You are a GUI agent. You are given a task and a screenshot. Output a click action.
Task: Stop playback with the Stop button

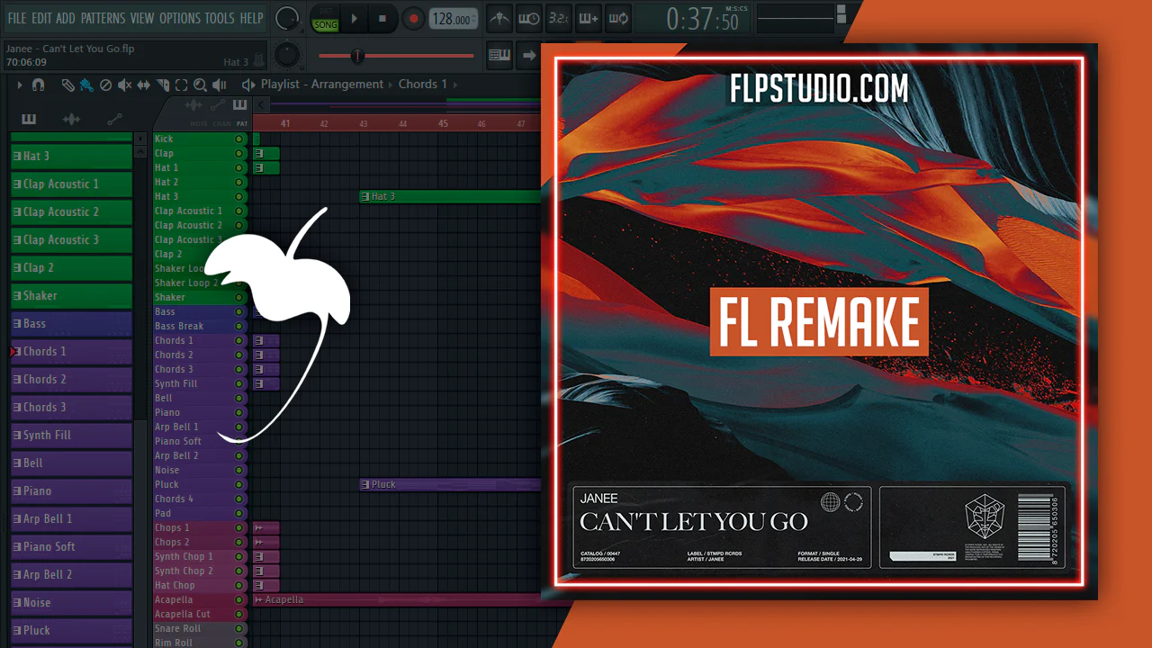click(382, 18)
